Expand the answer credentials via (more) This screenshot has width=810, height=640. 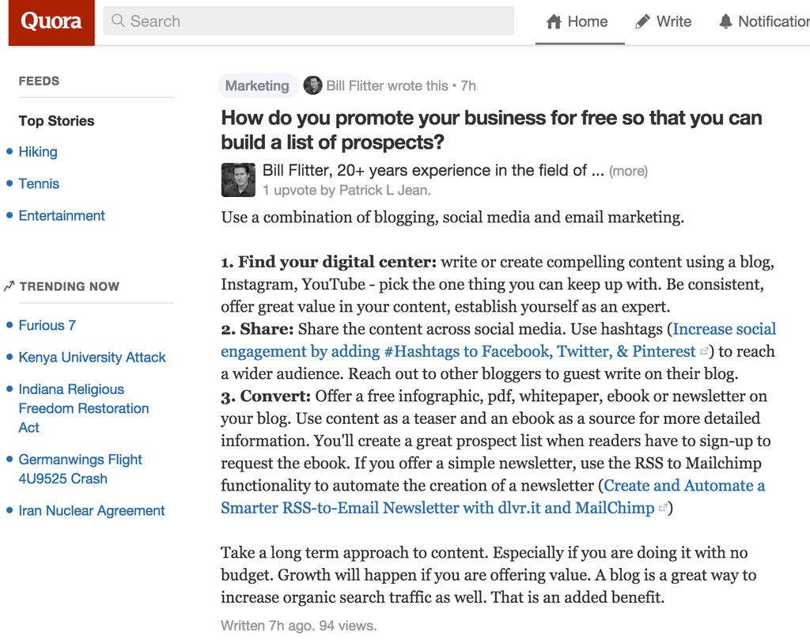coord(628,171)
